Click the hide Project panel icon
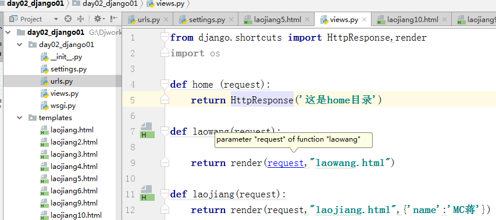Viewport: 496px width, 220px height. click(114, 19)
